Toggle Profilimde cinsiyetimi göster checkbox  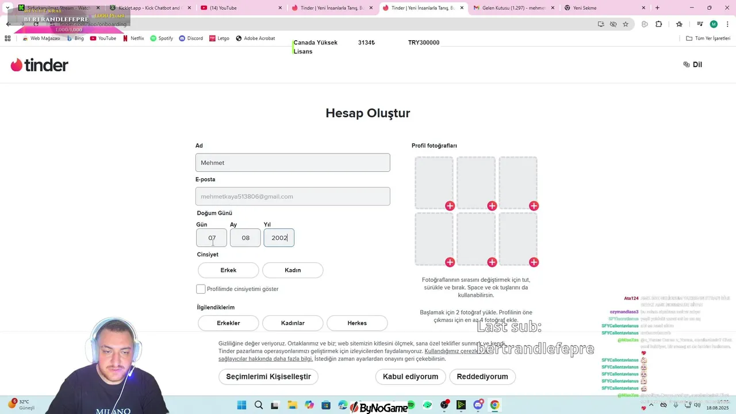[x=201, y=289]
